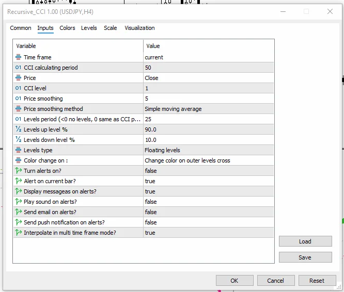Click the boolean icon beside Send email on alerts?
Viewport: 344px width, 292px height.
click(x=19, y=212)
